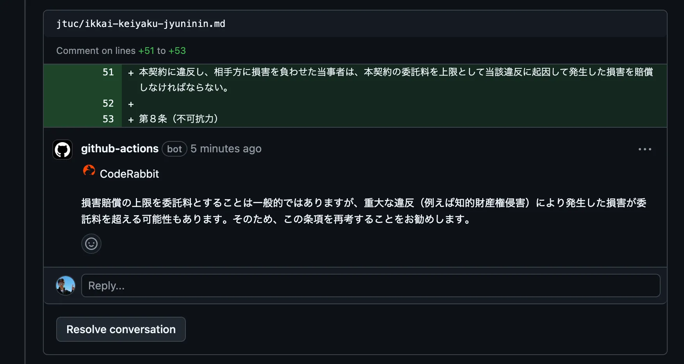Open the '5 minutes ago' timestamp link

(226, 149)
